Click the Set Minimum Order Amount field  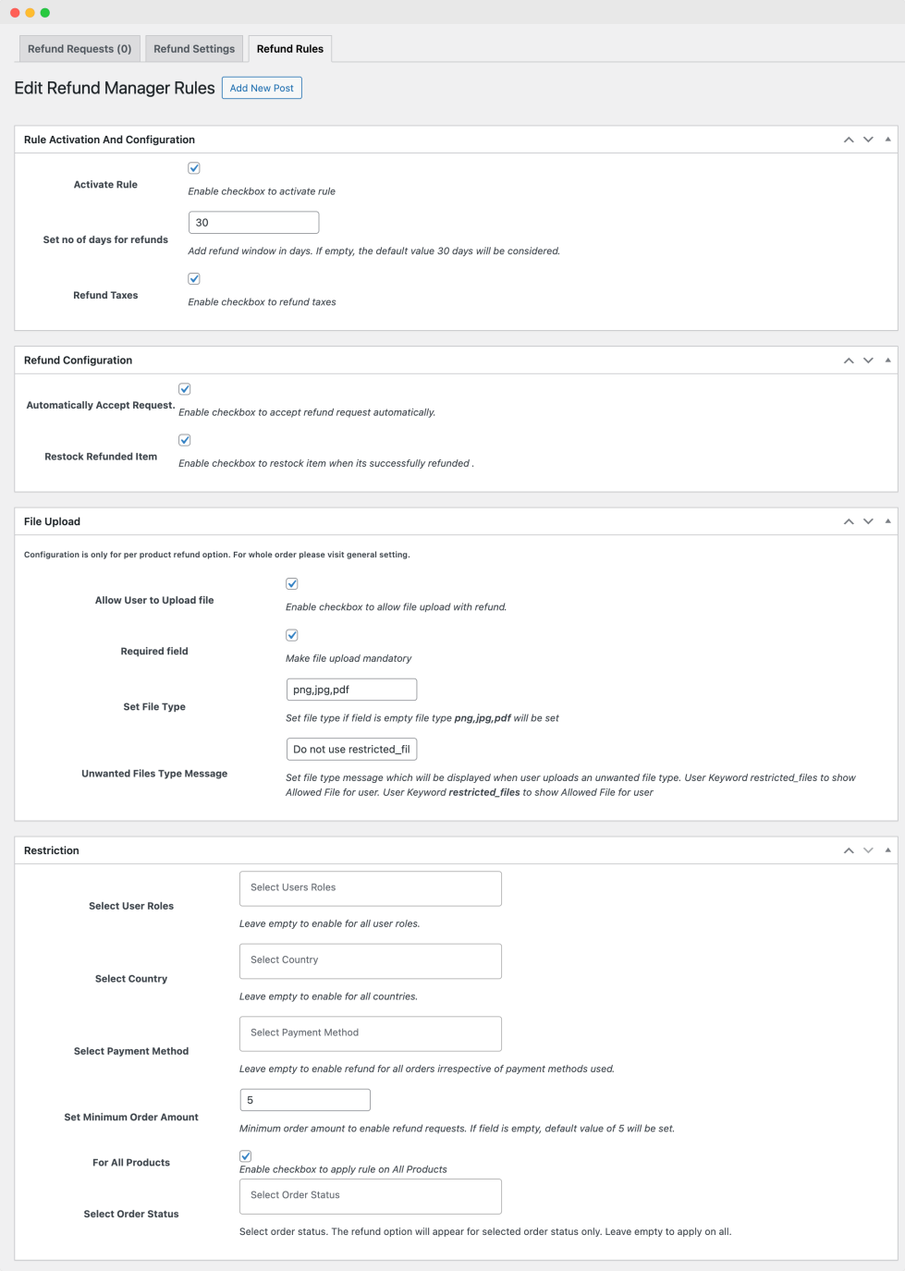pos(305,1100)
